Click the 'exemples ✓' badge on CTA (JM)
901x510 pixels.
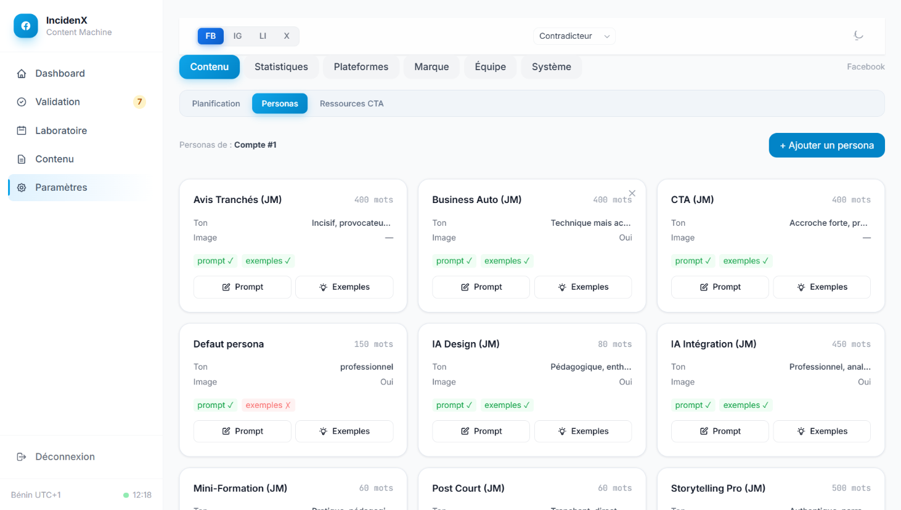[746, 261]
